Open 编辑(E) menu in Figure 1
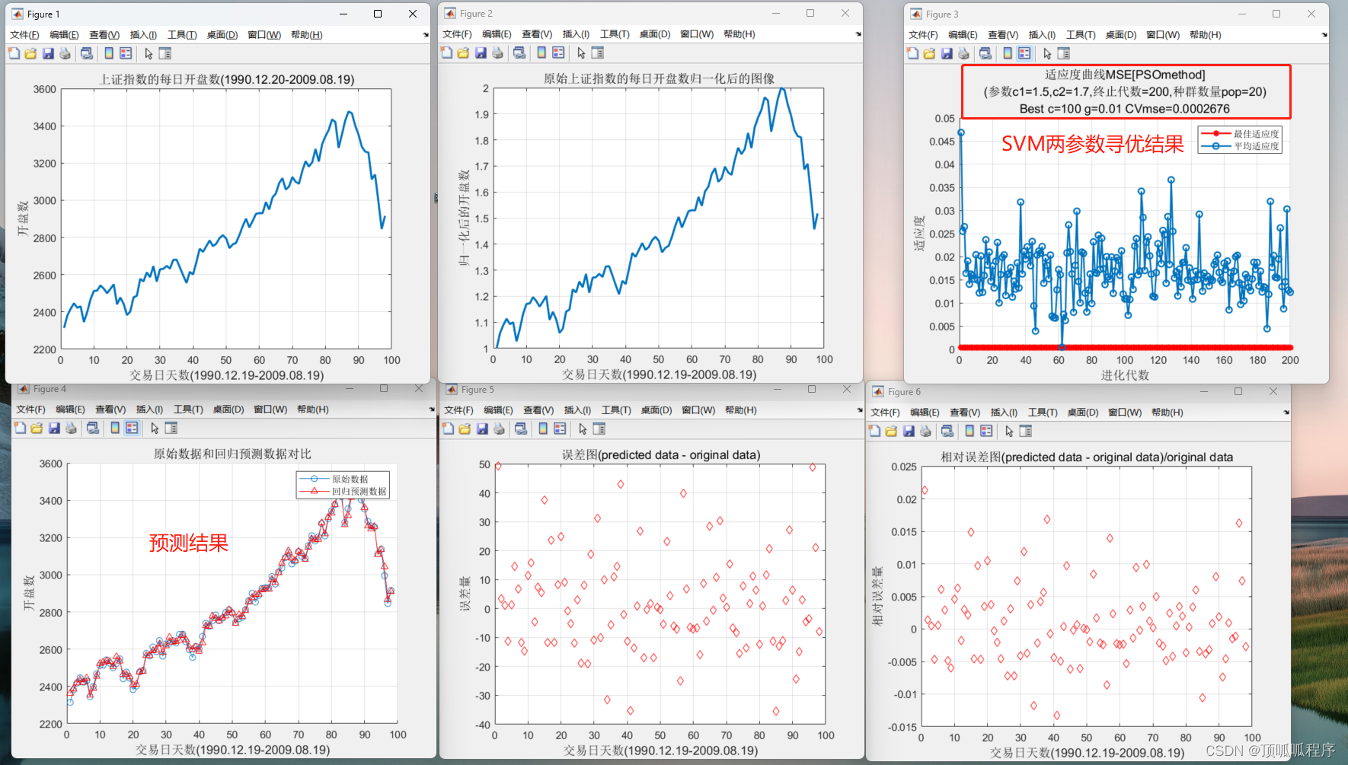The height and width of the screenshot is (765, 1348). click(x=64, y=35)
